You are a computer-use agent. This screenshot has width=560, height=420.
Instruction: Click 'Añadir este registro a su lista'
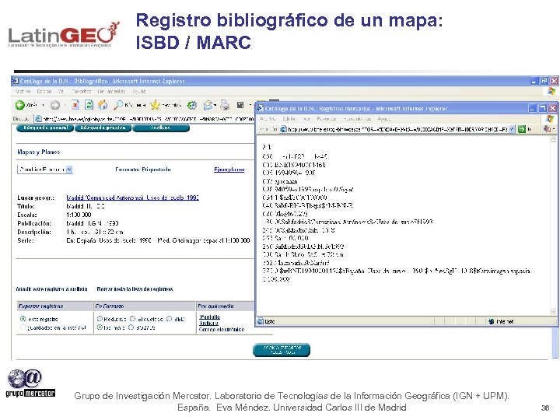(52, 289)
